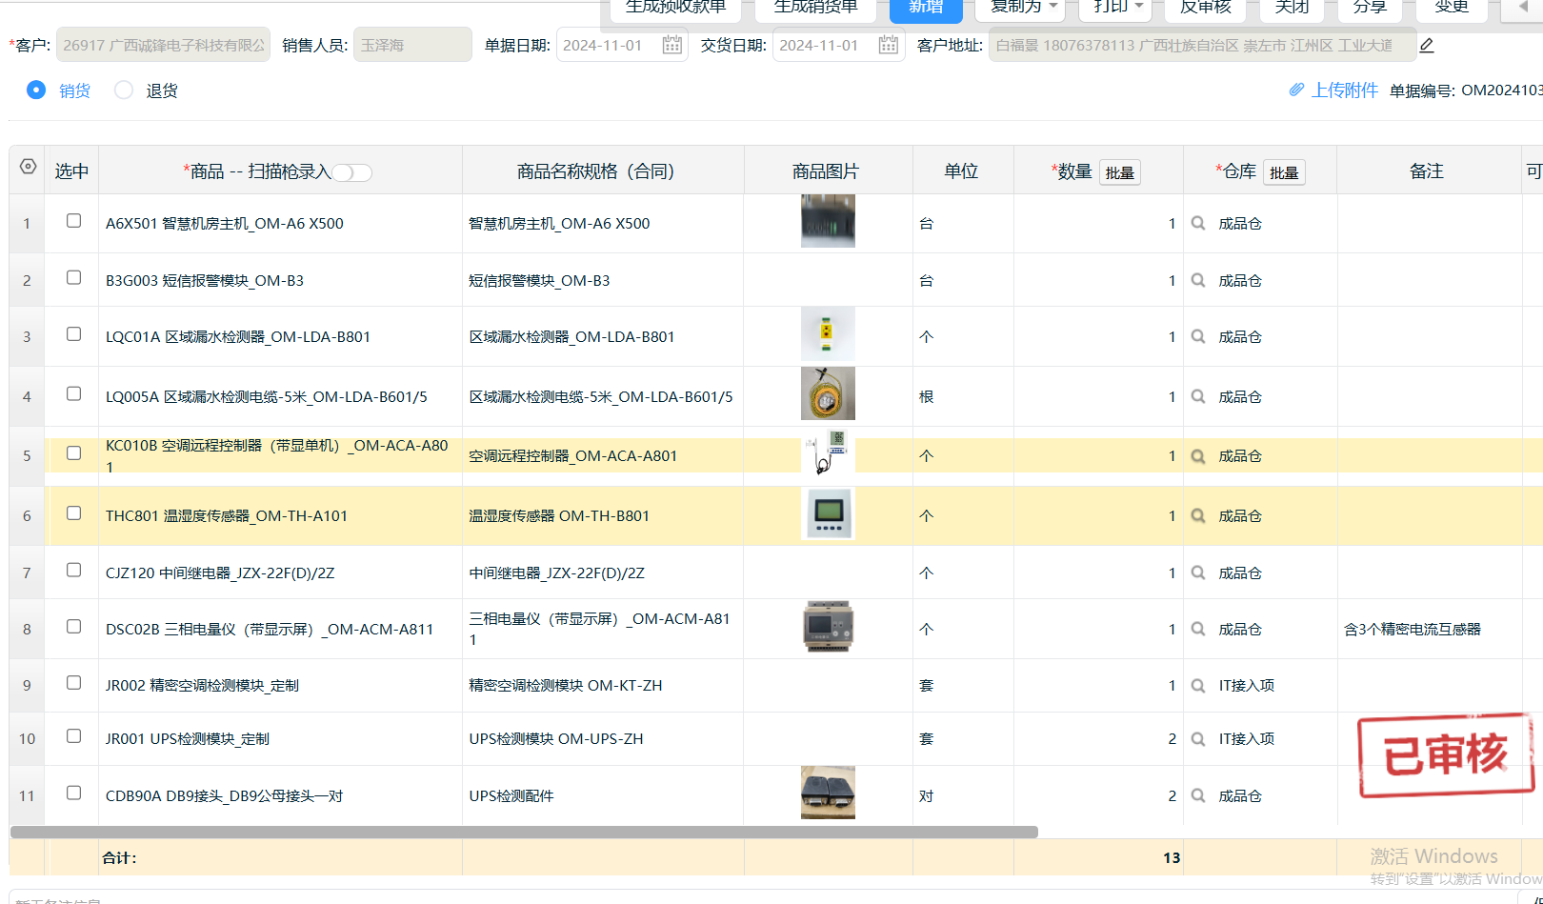Check the box for LQ005A row
The image size is (1543, 904).
73,394
